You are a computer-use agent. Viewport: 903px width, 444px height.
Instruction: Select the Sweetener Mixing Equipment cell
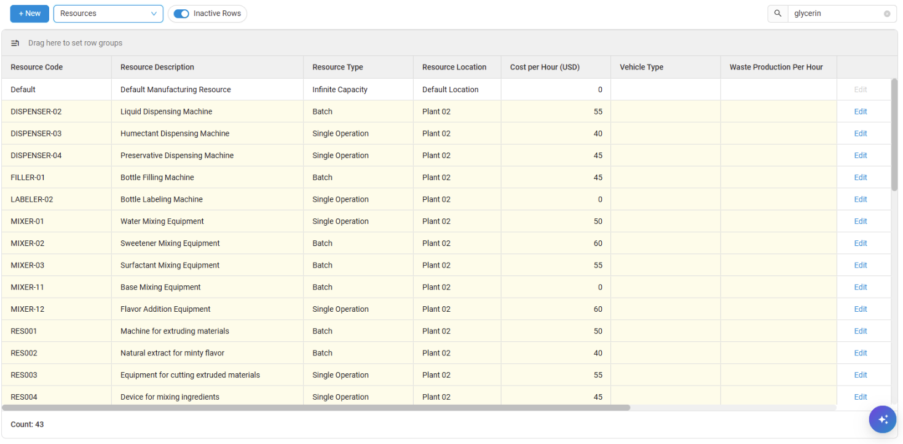(x=170, y=243)
